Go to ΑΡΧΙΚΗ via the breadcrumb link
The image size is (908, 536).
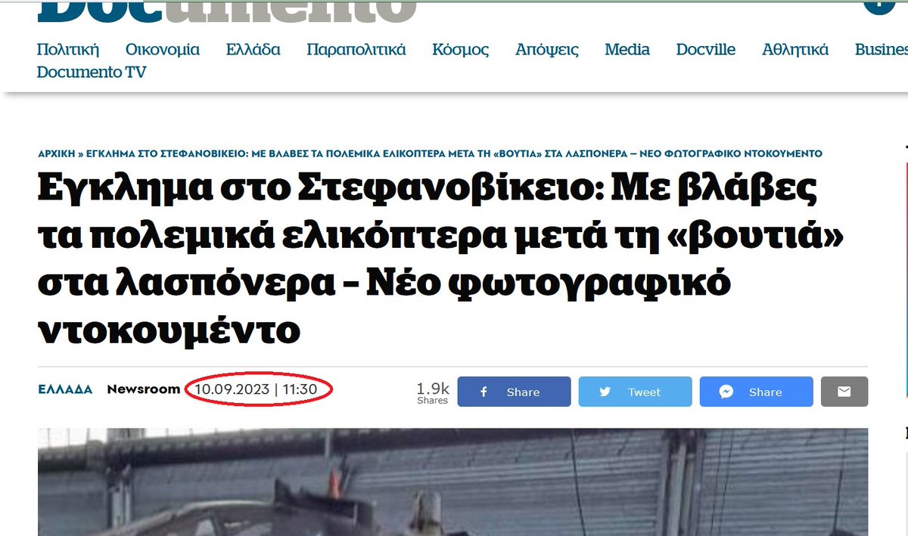point(57,153)
